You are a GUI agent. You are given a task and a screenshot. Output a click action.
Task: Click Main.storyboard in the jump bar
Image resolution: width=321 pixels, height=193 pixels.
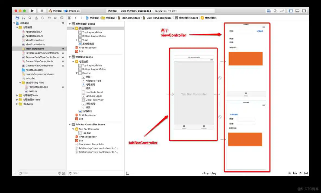click(x=130, y=18)
